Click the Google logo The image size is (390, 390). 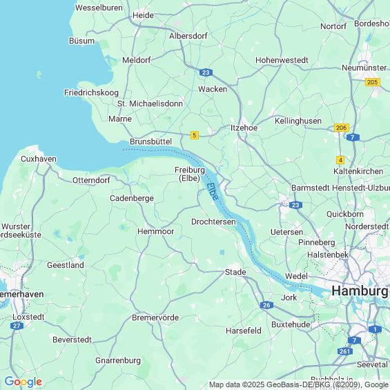23,382
